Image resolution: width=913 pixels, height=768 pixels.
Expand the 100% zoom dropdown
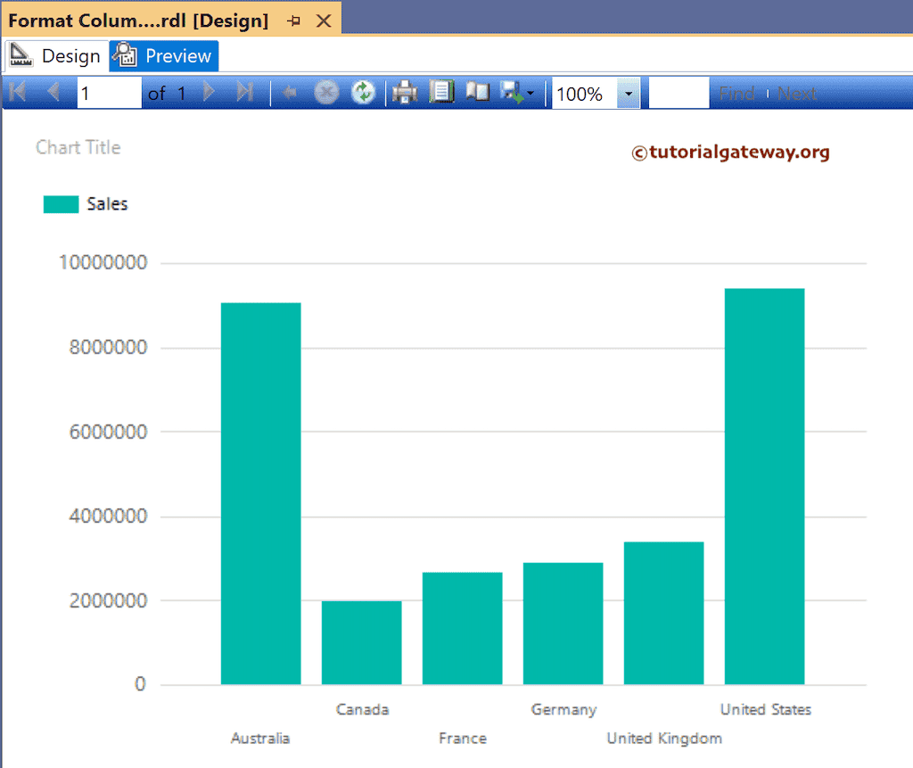click(628, 94)
